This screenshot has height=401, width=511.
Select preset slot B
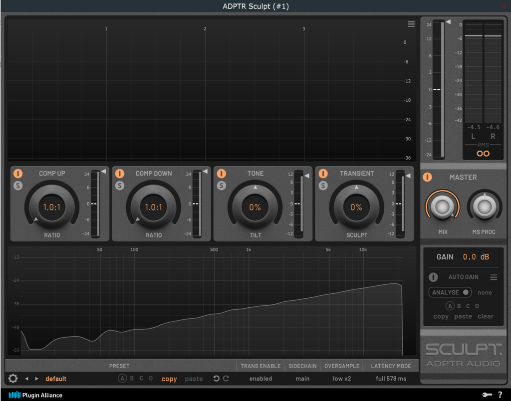[132, 379]
